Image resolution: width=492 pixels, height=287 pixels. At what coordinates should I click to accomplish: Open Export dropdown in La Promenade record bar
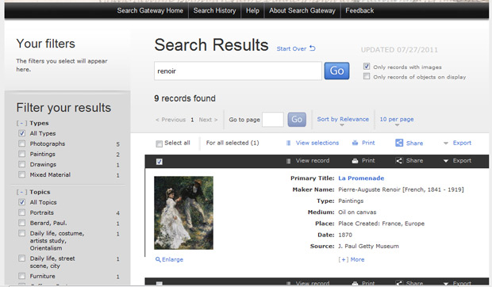click(457, 161)
